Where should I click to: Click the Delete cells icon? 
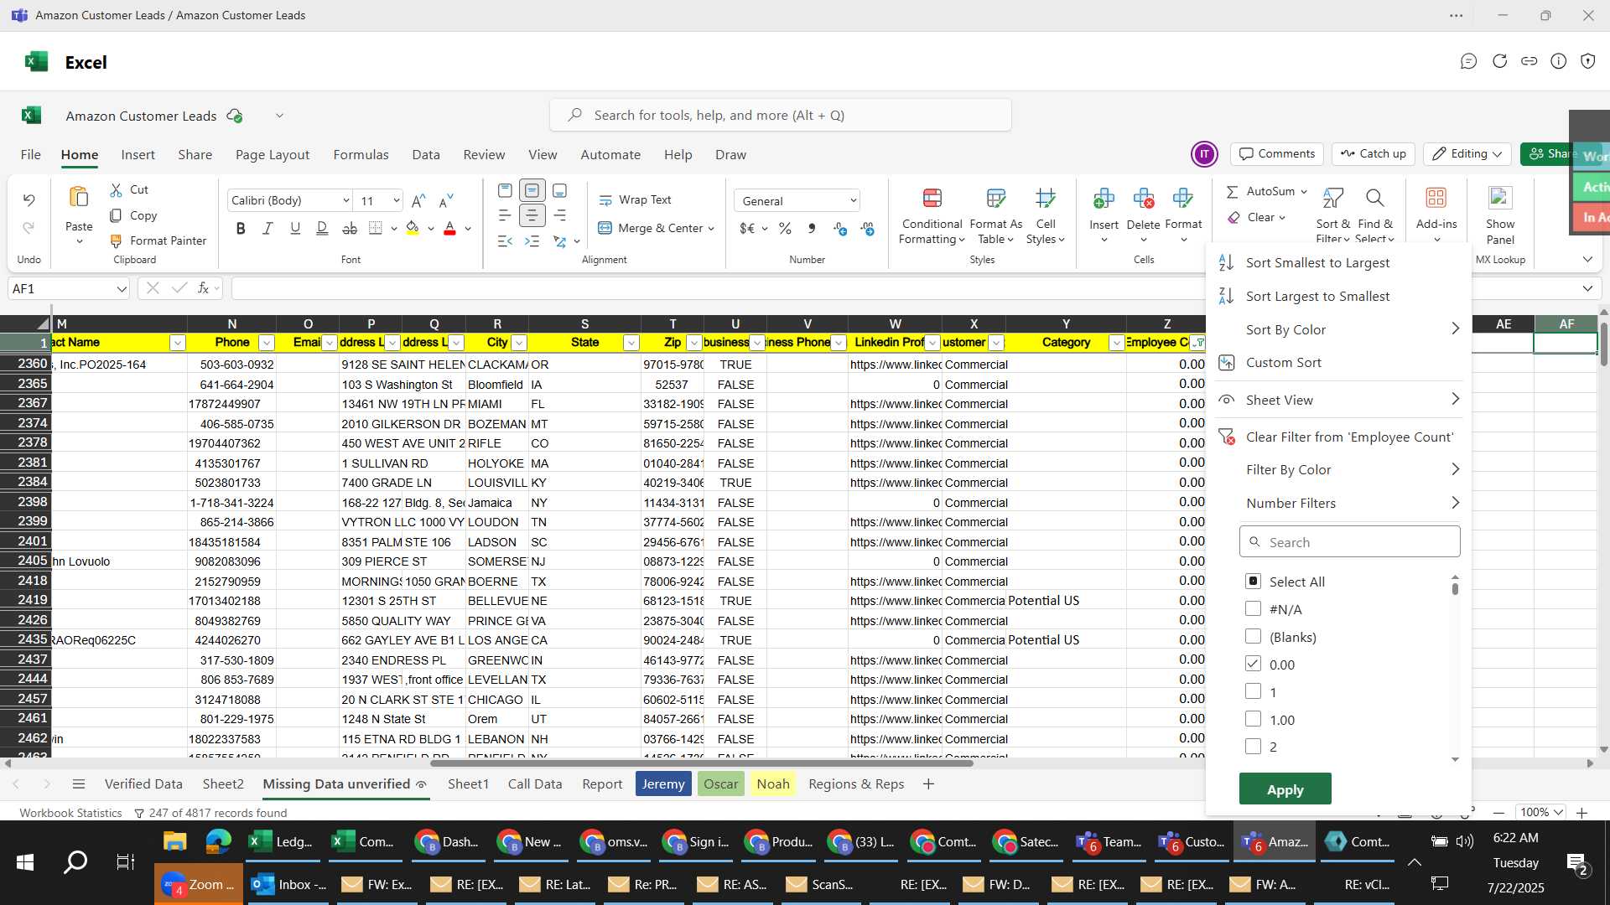point(1143,199)
